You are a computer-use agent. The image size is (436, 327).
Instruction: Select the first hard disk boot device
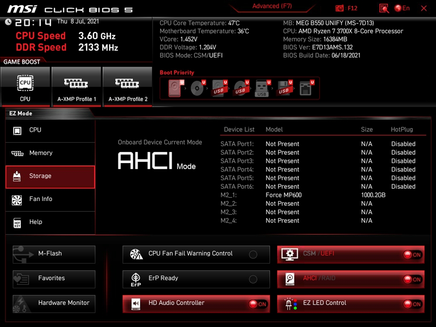[x=176, y=88]
